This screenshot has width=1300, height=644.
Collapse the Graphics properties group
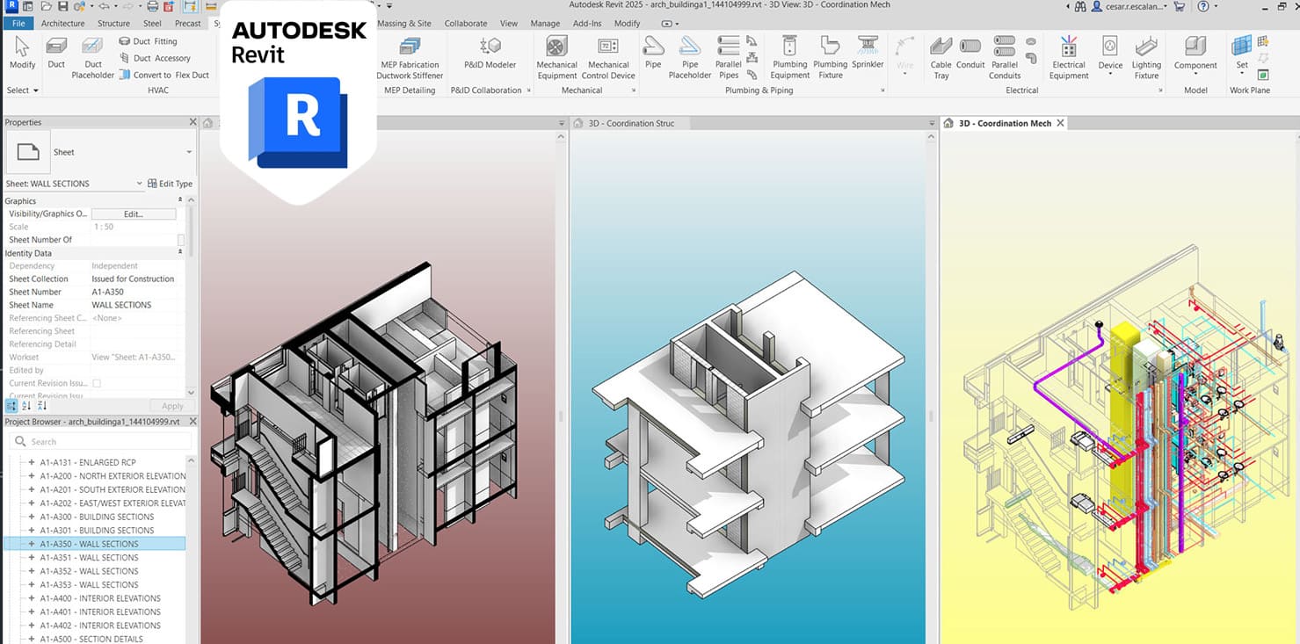(180, 201)
